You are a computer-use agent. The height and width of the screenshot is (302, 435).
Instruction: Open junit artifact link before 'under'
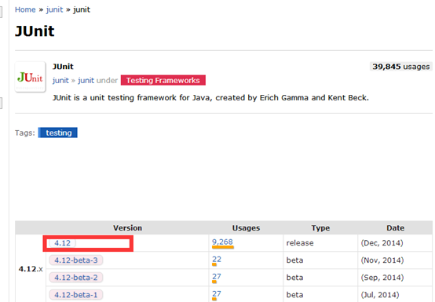(x=86, y=80)
